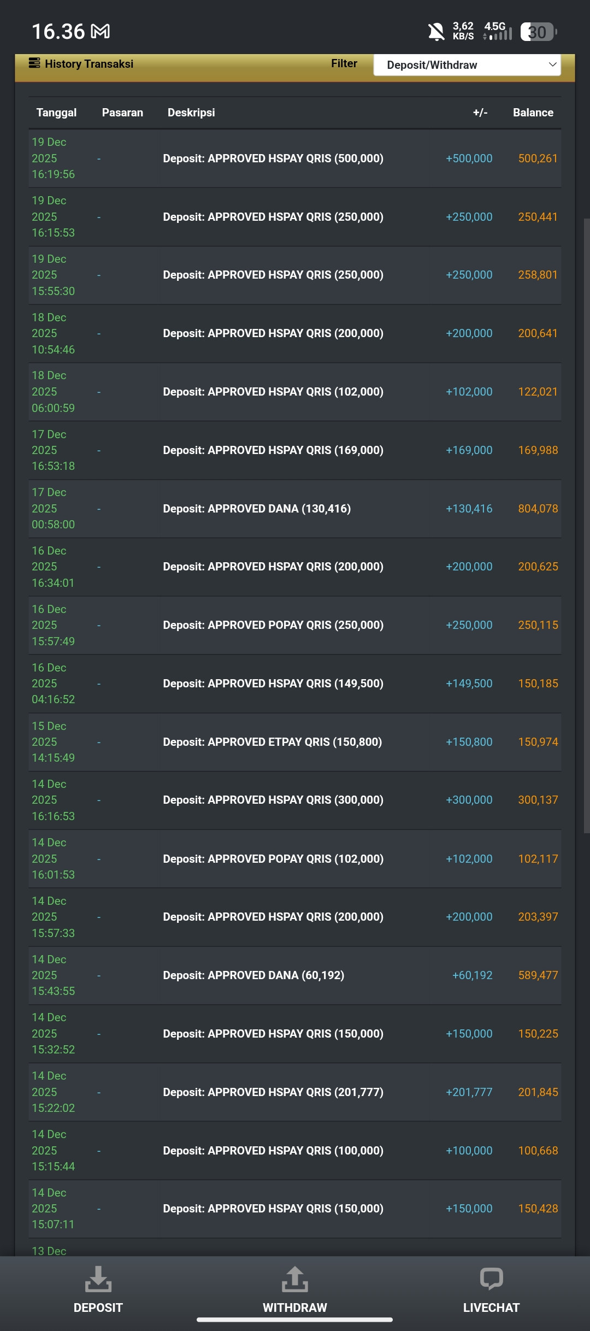
Task: Select the Balance column header
Action: (x=533, y=113)
